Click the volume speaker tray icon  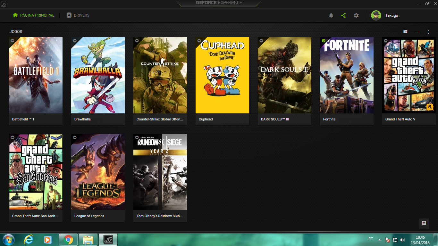click(x=403, y=240)
